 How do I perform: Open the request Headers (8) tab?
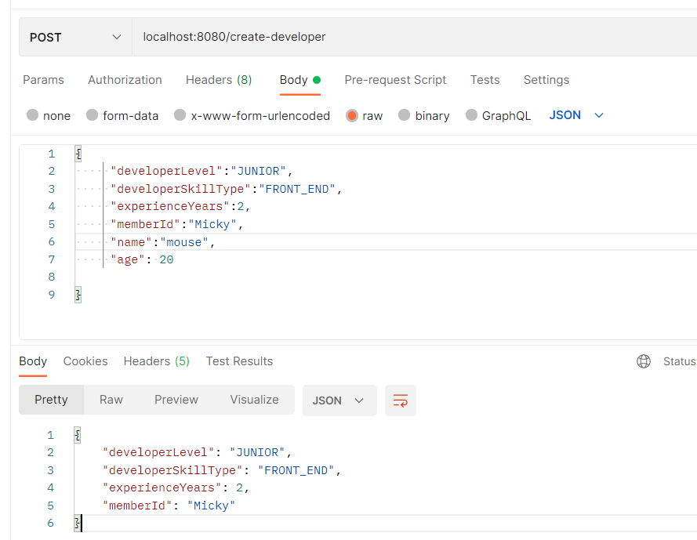tap(219, 80)
